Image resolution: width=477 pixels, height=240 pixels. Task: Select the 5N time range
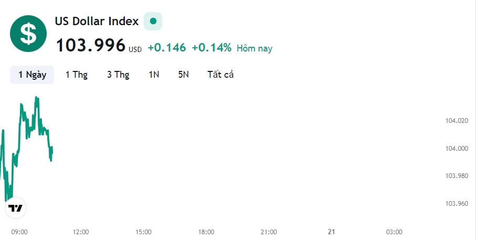point(184,75)
